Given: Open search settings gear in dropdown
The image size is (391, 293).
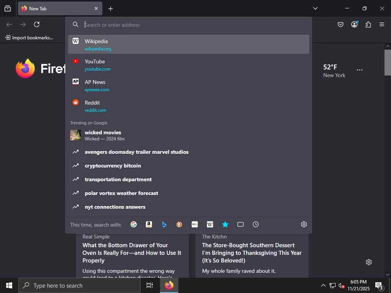Looking at the screenshot, I should coord(304,224).
